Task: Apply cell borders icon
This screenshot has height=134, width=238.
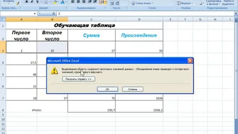Action: [x=46, y=1]
